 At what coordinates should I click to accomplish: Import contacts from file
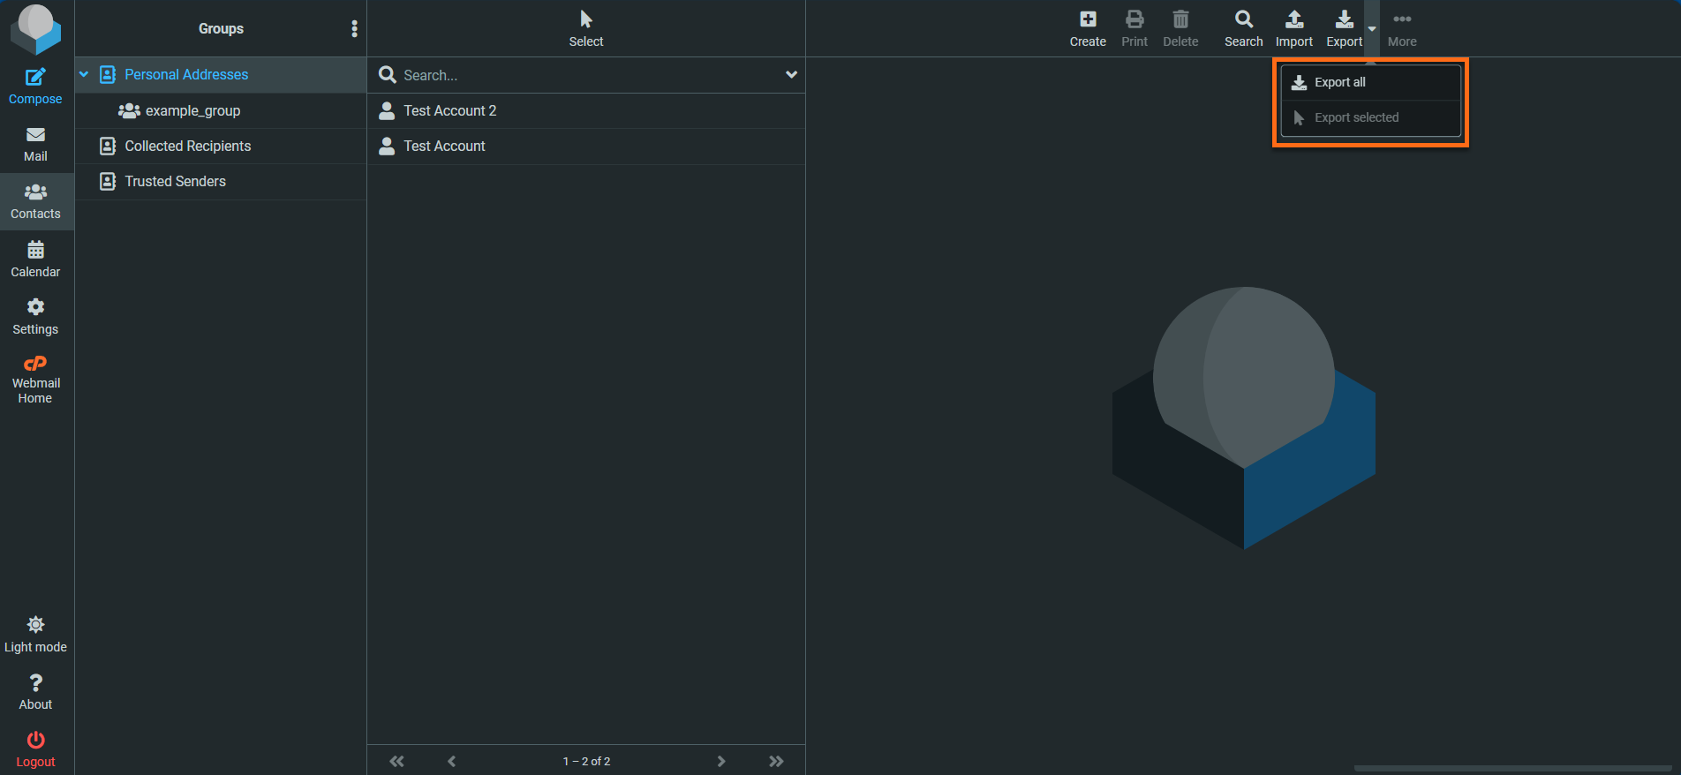coord(1294,29)
